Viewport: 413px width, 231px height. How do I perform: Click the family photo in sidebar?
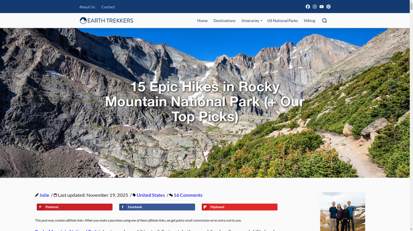coord(343,212)
